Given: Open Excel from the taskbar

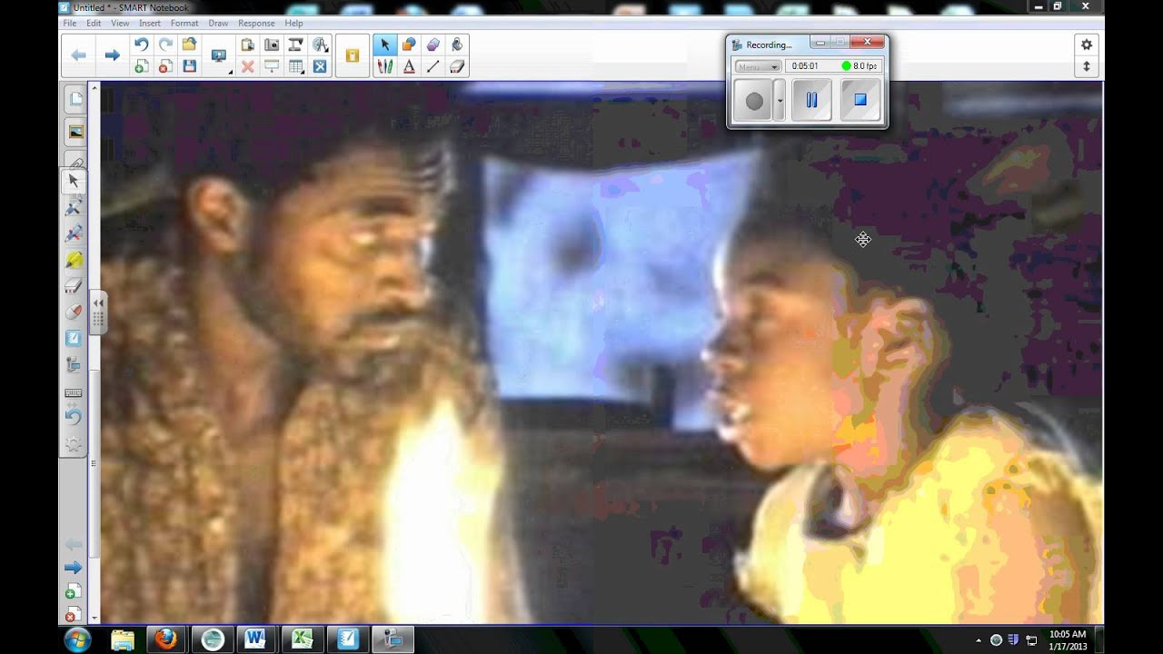Looking at the screenshot, I should click(x=302, y=639).
